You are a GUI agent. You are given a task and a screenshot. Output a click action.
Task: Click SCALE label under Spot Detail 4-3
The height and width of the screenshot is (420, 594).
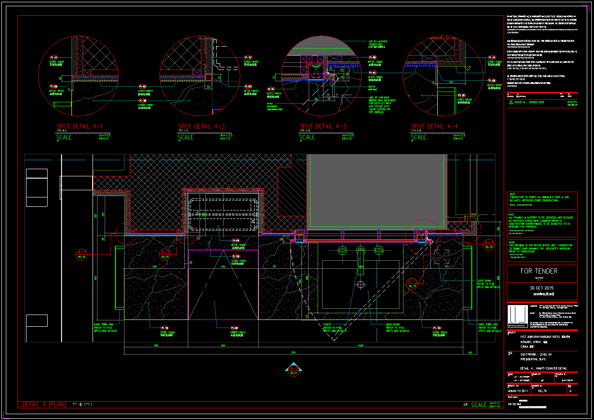click(307, 137)
